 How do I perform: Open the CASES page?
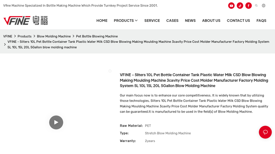[x=173, y=21]
